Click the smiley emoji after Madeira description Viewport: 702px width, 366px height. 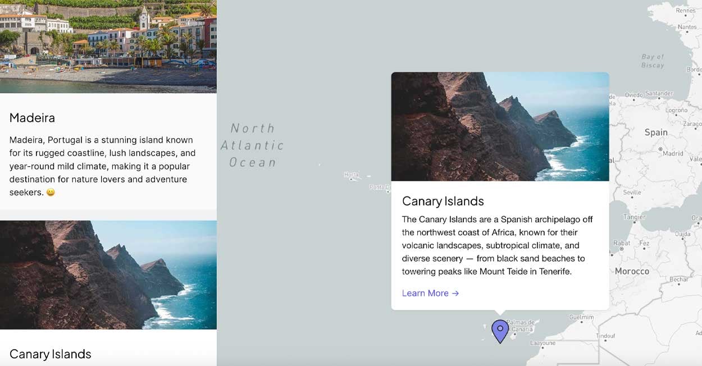click(x=51, y=193)
